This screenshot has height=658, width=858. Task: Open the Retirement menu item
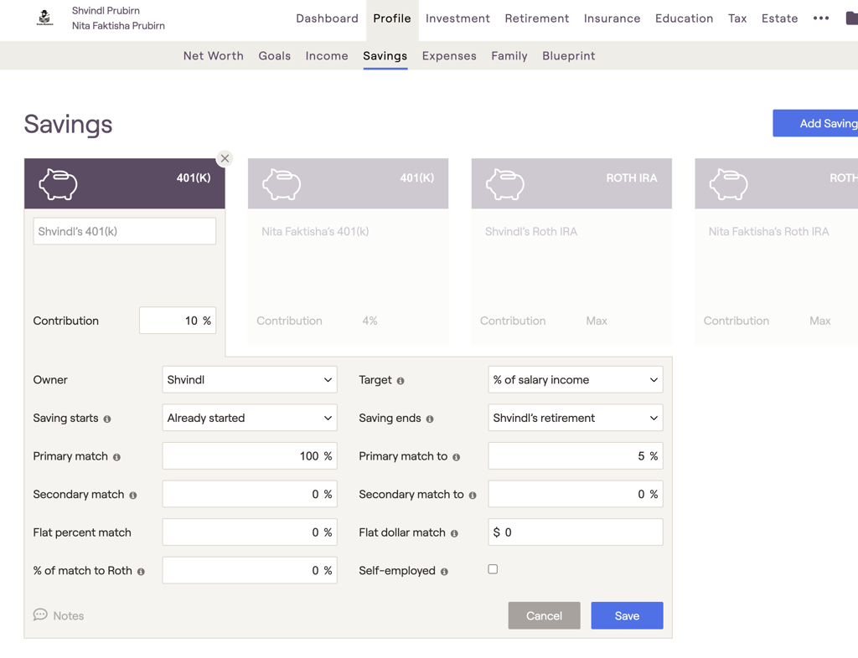(x=536, y=18)
